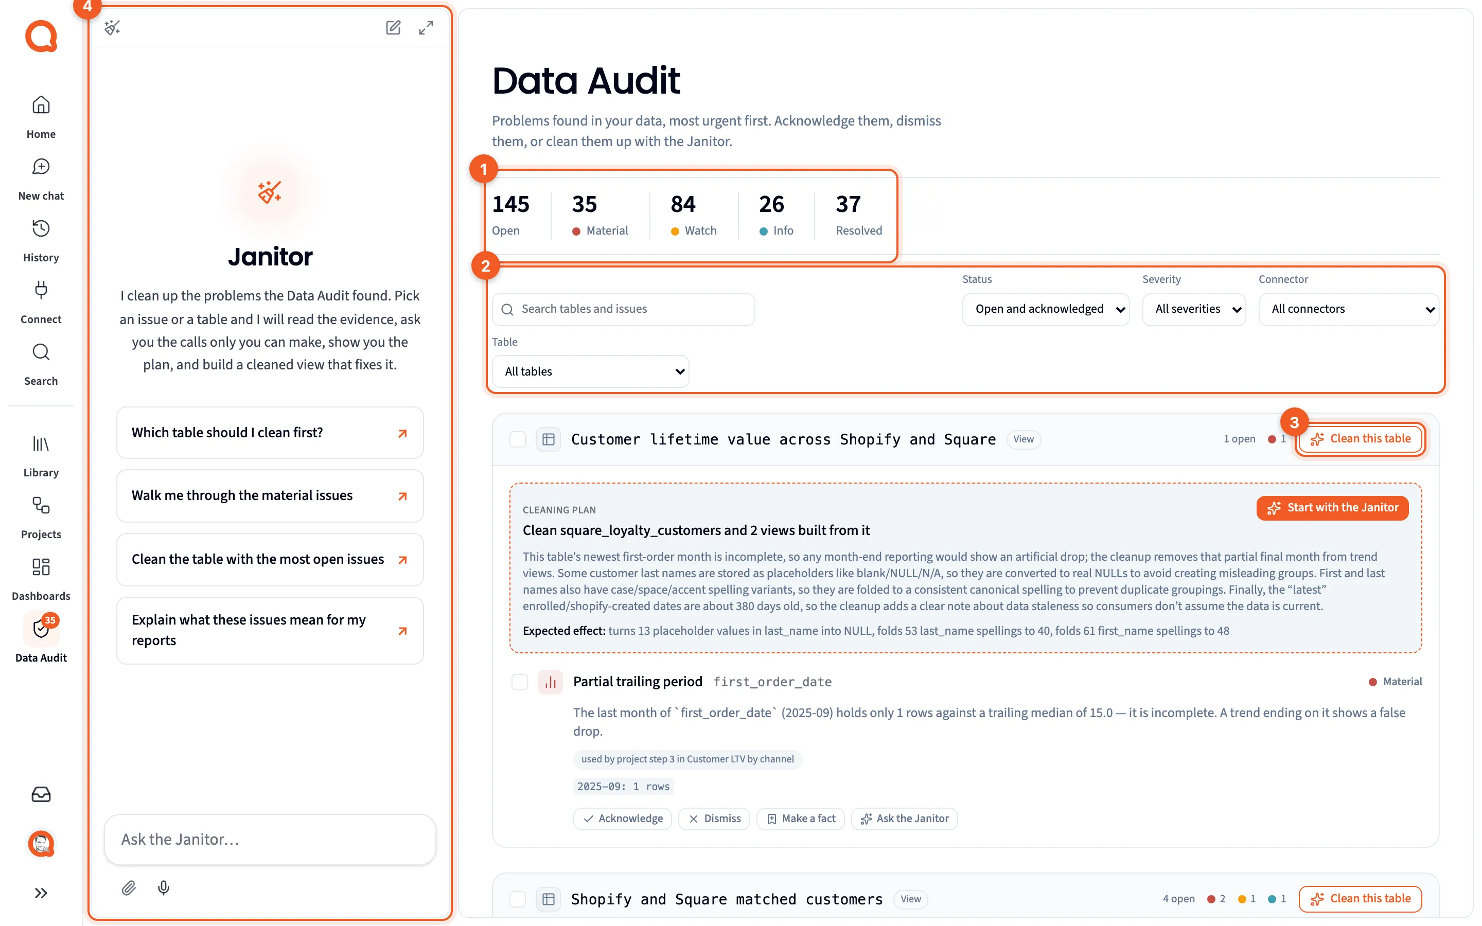Open View badge next to Customer lifetime value
The height and width of the screenshot is (926, 1482).
(1024, 439)
